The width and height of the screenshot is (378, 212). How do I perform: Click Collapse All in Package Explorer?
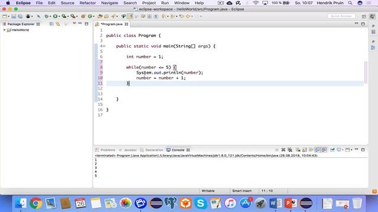51,24
